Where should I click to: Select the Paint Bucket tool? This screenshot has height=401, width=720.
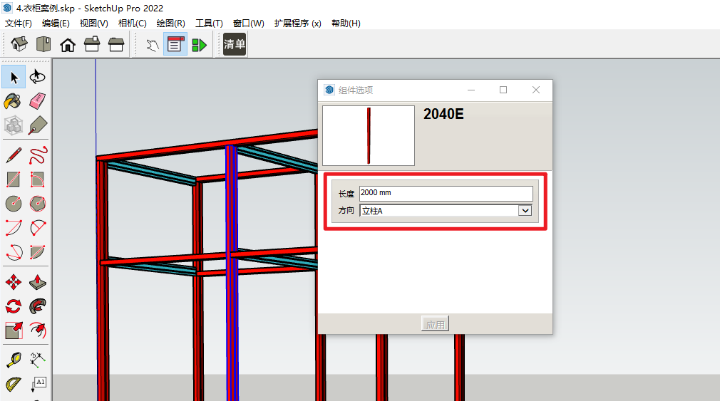(x=14, y=101)
